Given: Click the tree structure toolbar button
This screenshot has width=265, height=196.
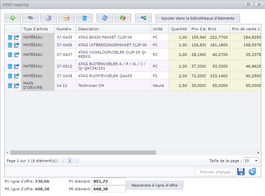Looking at the screenshot, I should [143, 18].
